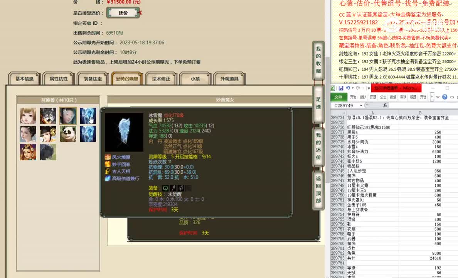Click the 还价 counter-offer button
This screenshot has height=278, width=458.
122,13
